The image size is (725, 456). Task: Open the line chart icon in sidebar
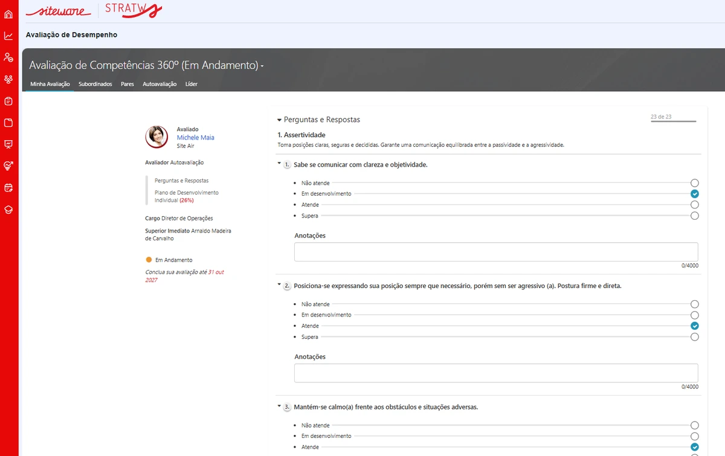8,36
